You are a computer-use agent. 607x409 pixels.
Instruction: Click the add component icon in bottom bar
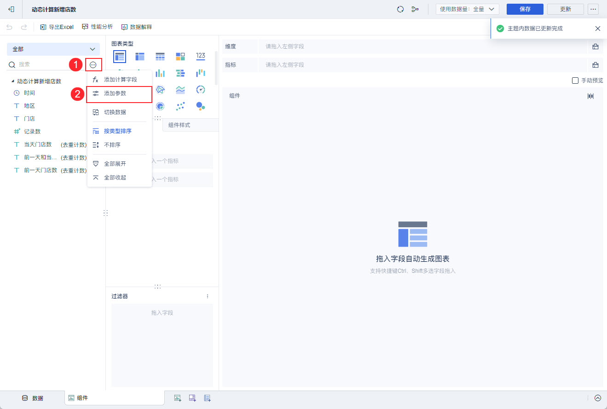click(x=178, y=398)
